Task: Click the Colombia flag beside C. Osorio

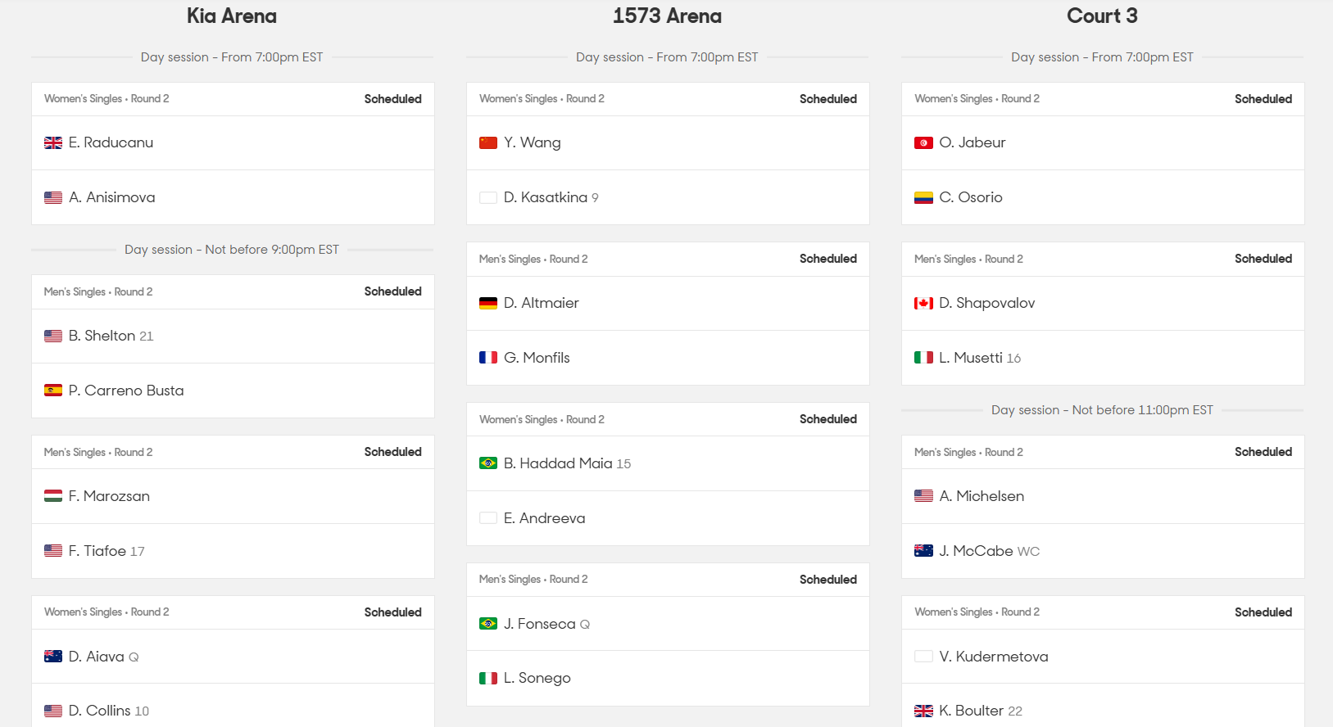Action: 923,197
